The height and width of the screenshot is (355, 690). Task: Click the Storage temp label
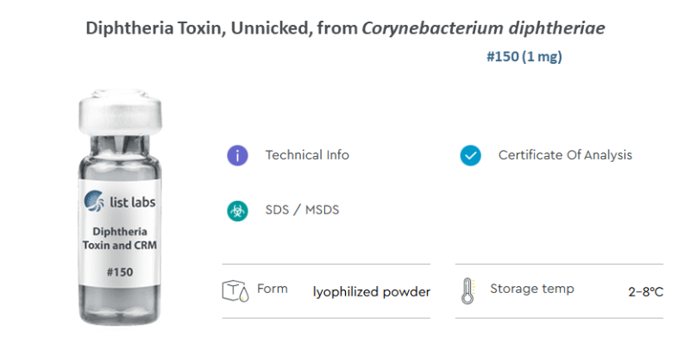coord(532,289)
